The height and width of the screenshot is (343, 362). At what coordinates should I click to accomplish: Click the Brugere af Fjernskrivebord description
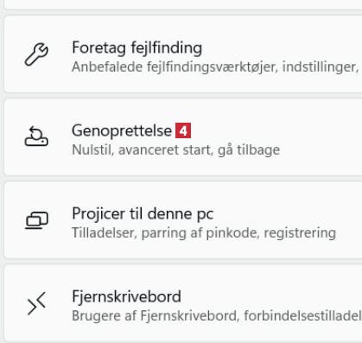coord(217,315)
